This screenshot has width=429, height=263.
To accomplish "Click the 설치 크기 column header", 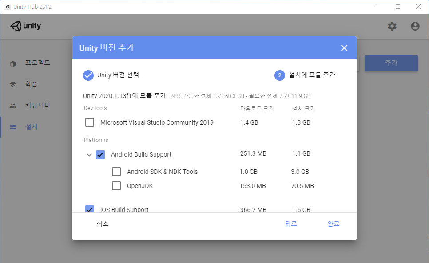I will 303,108.
